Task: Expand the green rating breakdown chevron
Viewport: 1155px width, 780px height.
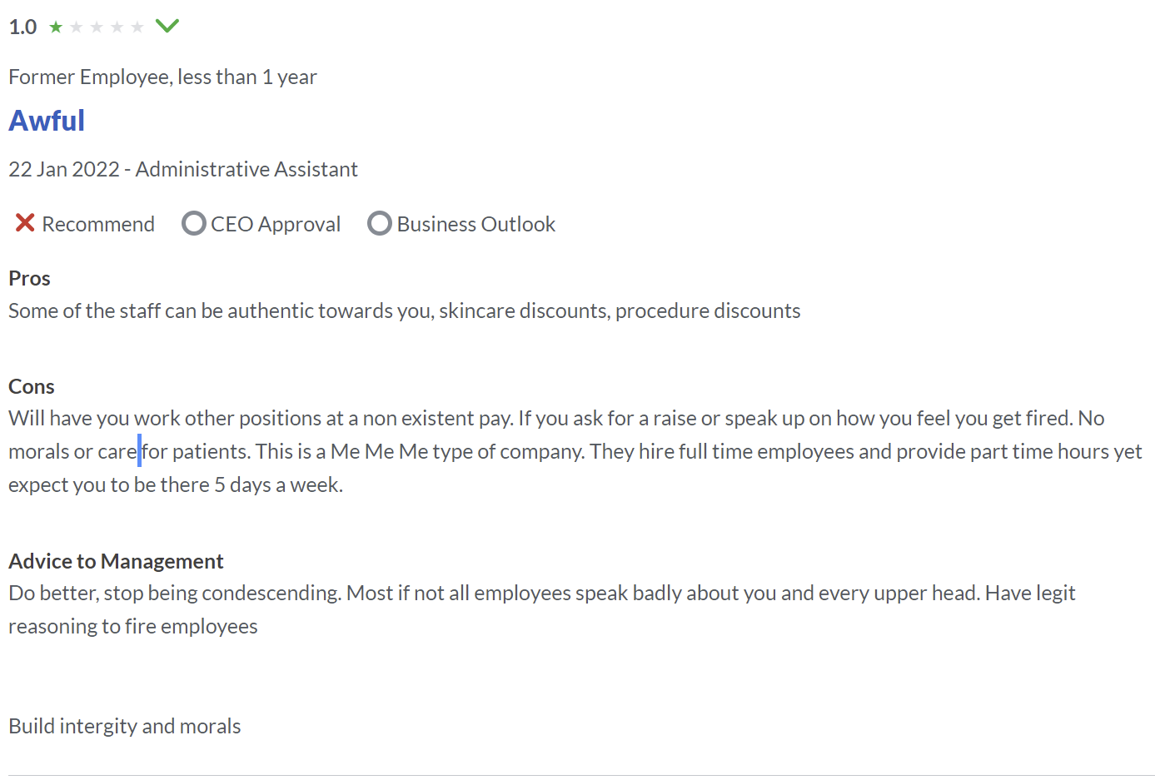Action: pos(167,26)
